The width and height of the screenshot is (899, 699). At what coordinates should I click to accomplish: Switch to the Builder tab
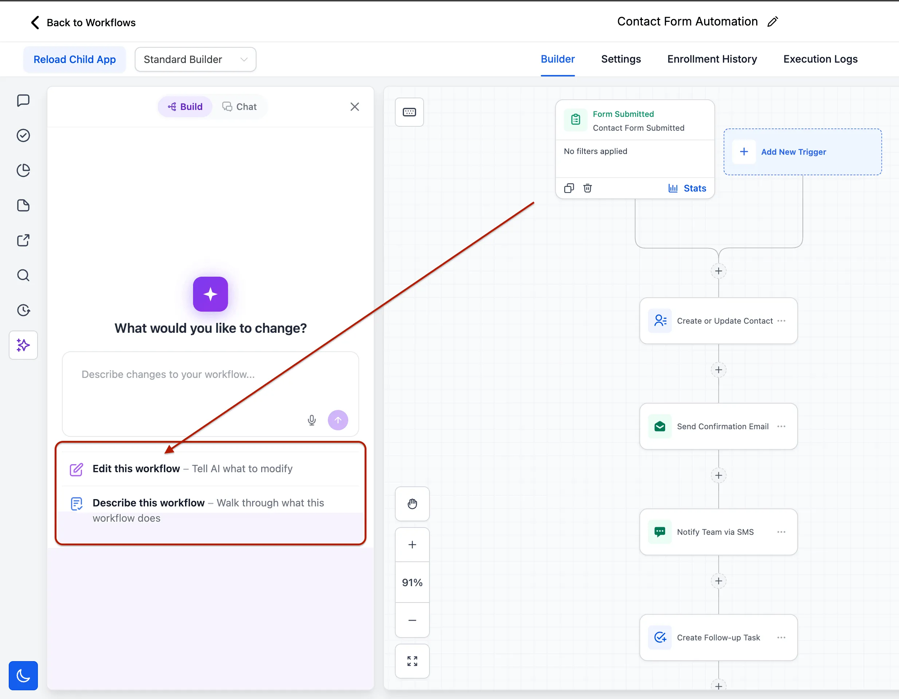click(557, 59)
